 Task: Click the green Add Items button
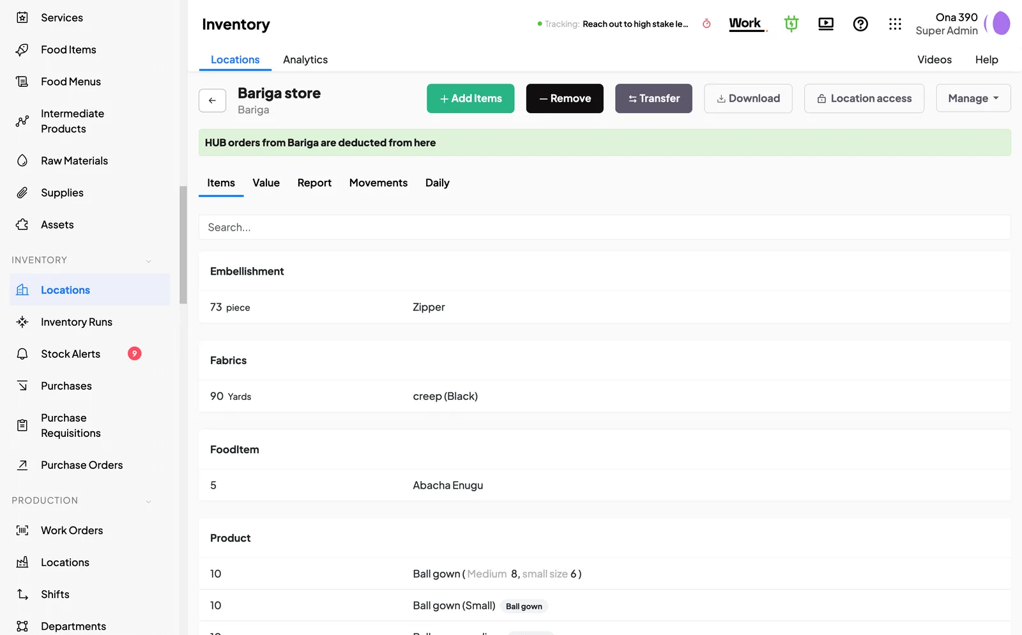(471, 98)
